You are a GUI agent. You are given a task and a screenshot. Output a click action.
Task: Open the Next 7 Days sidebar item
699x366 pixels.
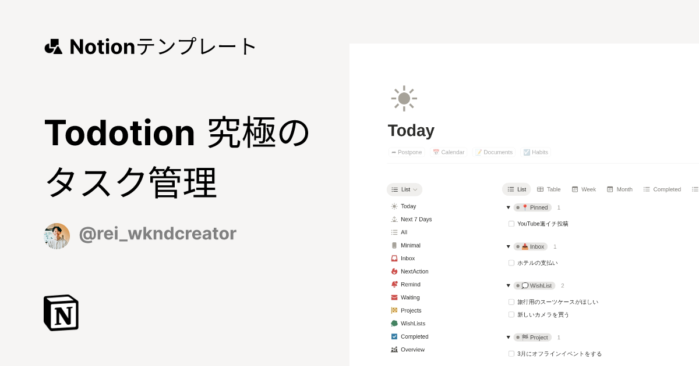[416, 219]
